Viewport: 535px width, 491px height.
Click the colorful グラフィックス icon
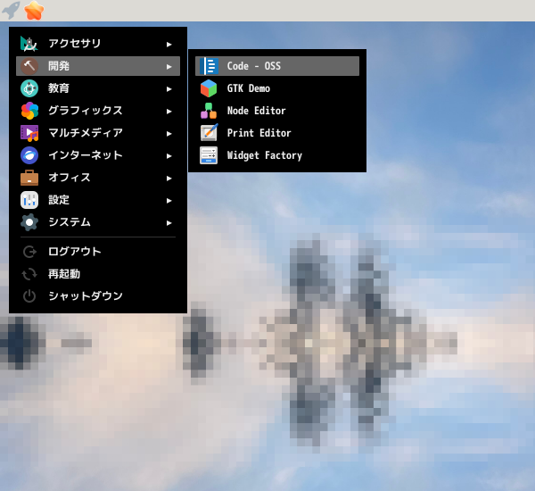coord(29,111)
